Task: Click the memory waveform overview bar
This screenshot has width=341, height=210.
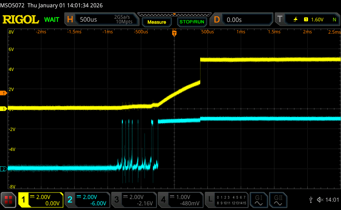Action: [174, 15]
